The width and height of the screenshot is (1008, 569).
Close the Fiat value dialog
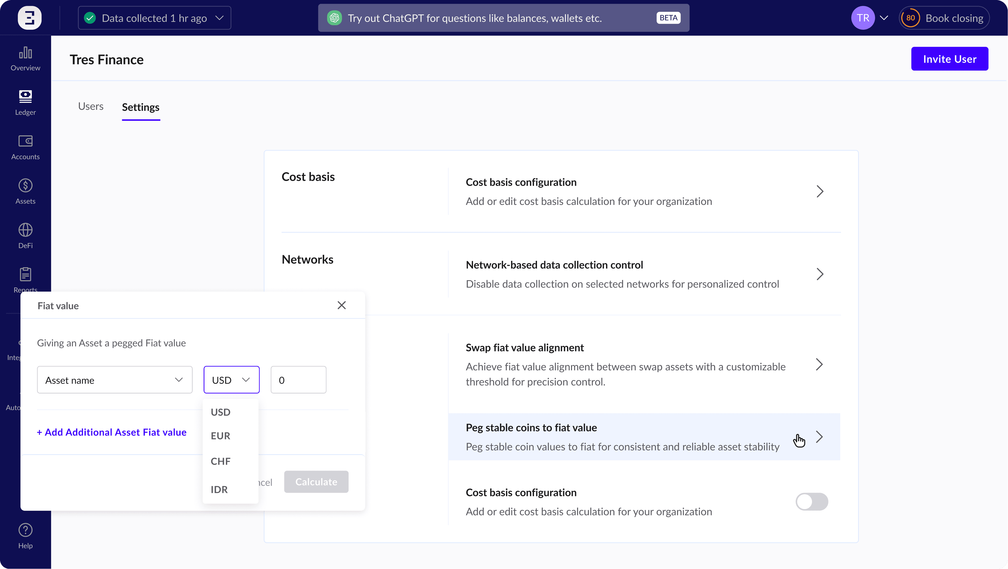342,305
